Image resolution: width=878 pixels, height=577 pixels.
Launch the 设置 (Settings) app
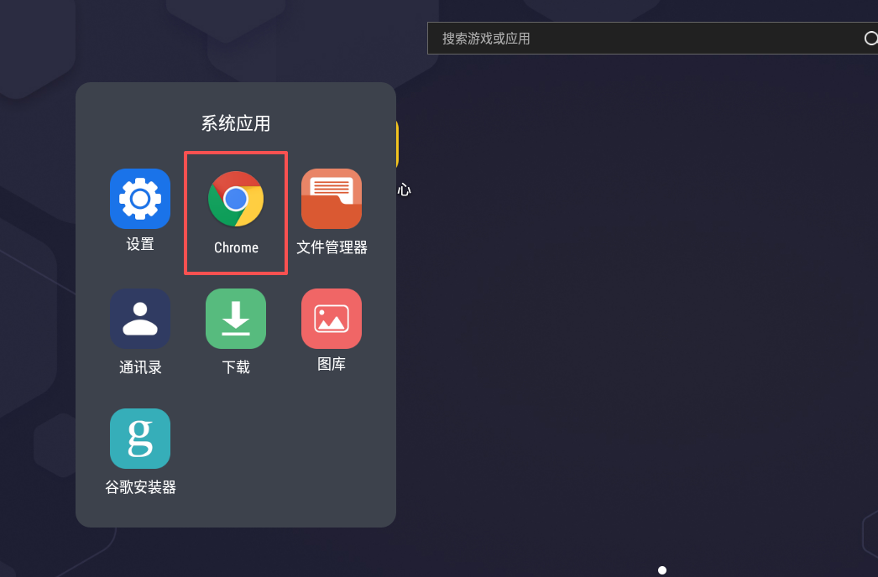coord(139,199)
